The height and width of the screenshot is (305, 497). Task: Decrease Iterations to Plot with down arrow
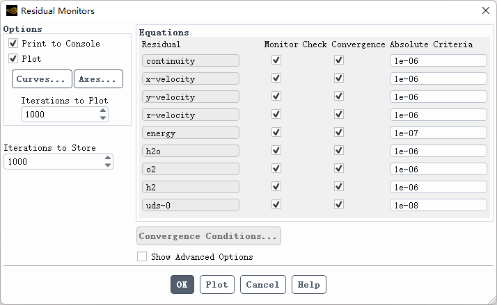coord(103,118)
